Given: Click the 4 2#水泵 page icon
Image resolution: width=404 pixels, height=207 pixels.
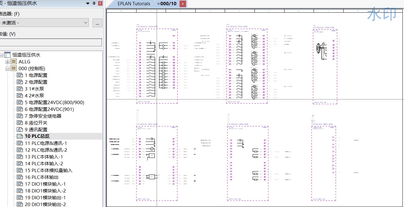Looking at the screenshot, I should [20, 95].
